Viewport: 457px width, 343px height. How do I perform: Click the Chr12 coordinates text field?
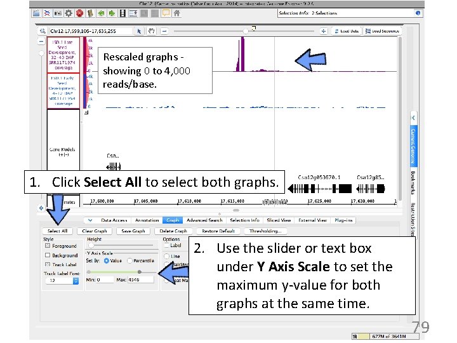click(91, 31)
